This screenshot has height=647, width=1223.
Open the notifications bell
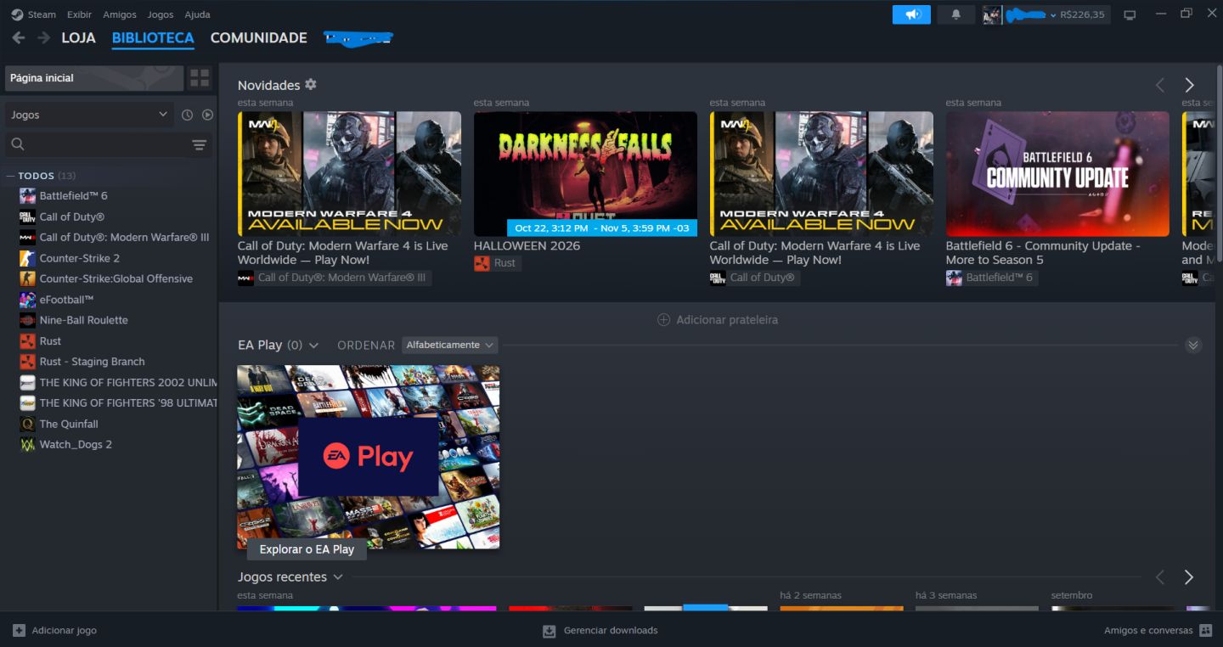point(956,14)
